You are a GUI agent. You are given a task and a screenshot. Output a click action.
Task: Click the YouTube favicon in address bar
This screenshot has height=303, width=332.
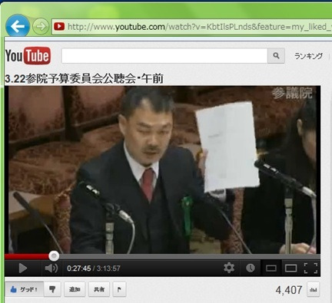59,26
